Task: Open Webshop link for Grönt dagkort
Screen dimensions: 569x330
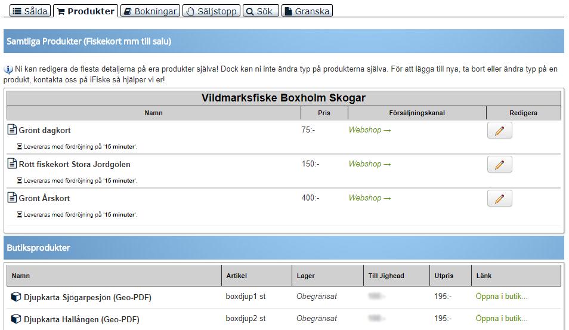Action: click(370, 130)
